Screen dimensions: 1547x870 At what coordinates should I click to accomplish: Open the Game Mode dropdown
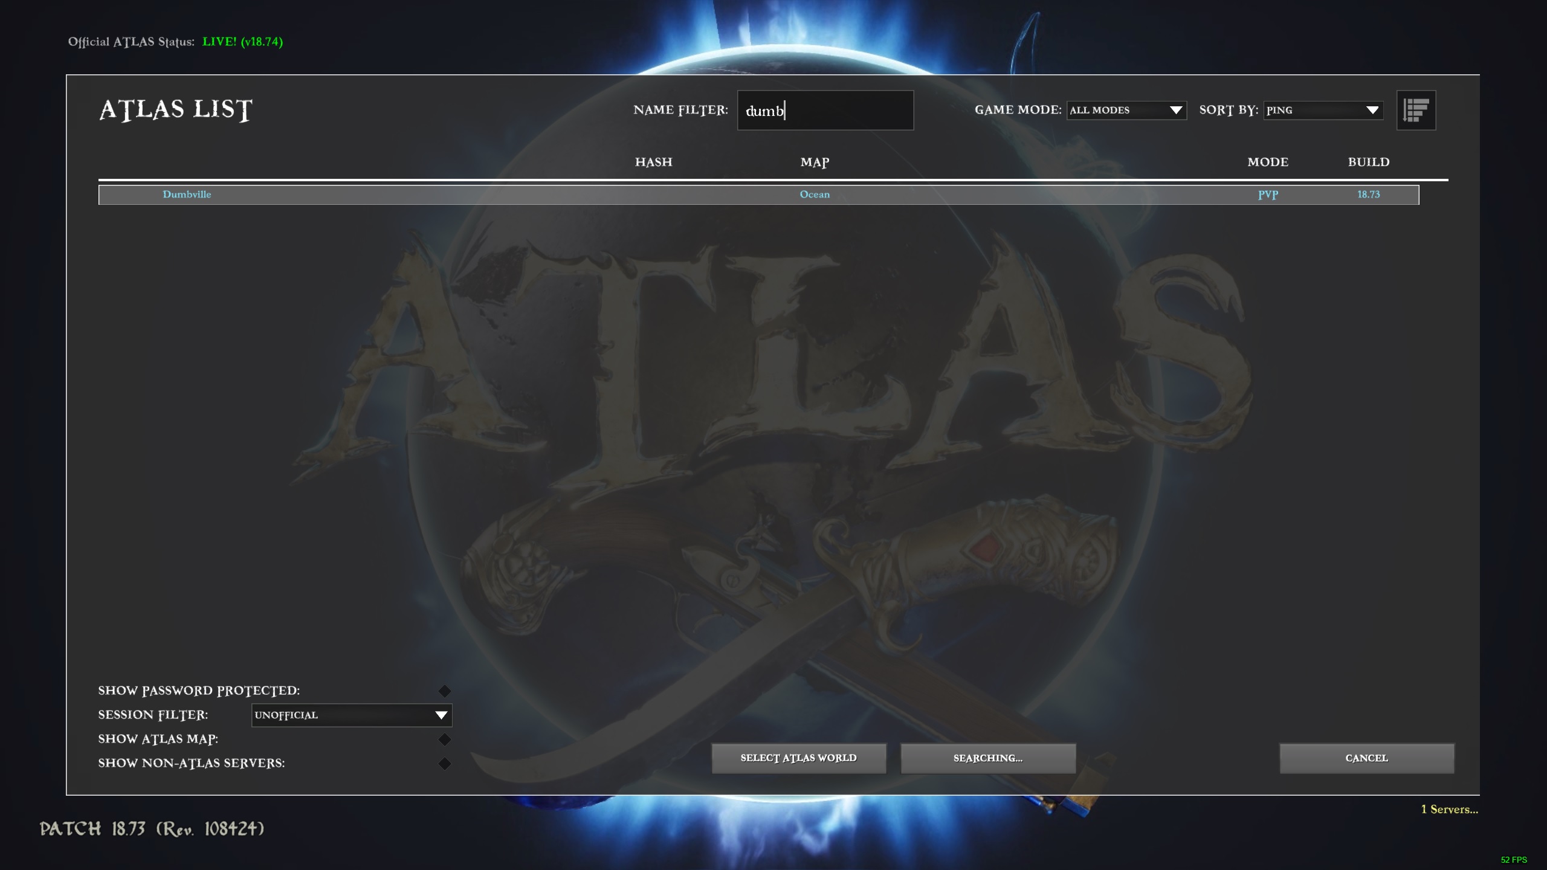pyautogui.click(x=1126, y=110)
